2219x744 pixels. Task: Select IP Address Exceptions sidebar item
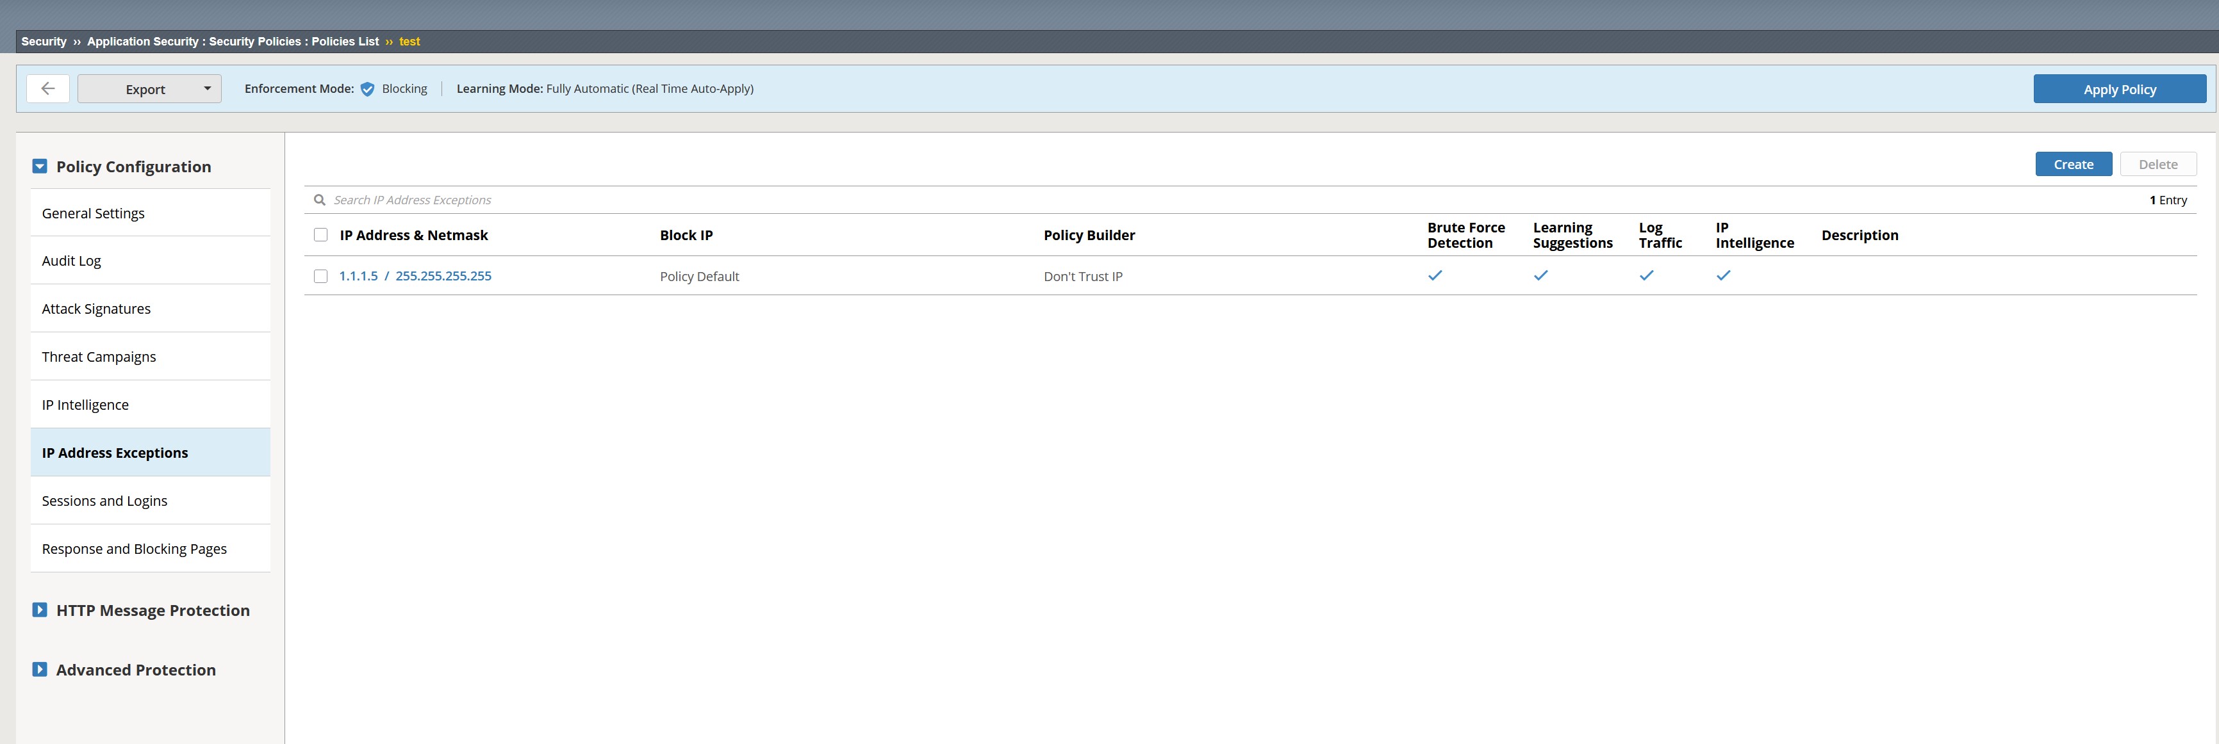click(x=150, y=452)
